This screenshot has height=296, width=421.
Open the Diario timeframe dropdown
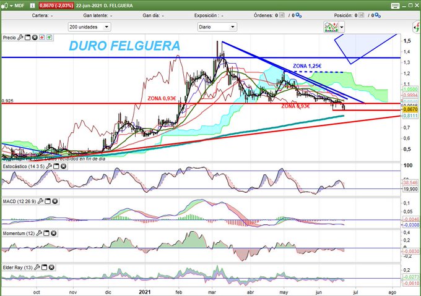217,27
